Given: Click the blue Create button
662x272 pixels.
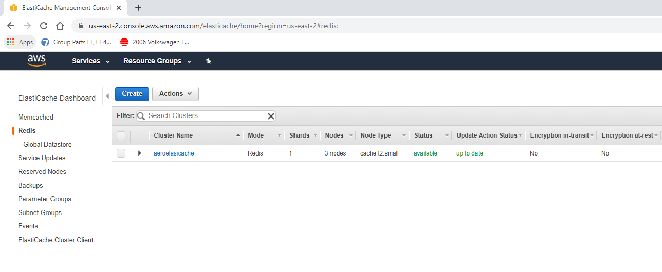Looking at the screenshot, I should pos(132,94).
